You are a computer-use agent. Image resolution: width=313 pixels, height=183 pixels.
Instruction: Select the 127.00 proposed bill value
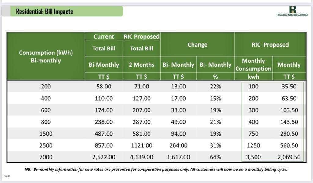click(x=142, y=98)
